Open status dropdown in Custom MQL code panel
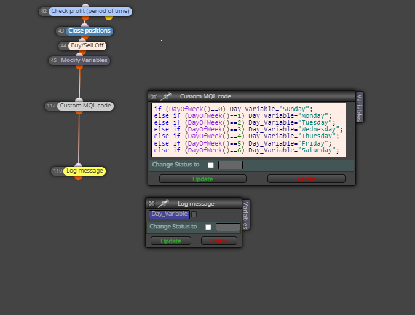The width and height of the screenshot is (415, 315). pyautogui.click(x=231, y=165)
